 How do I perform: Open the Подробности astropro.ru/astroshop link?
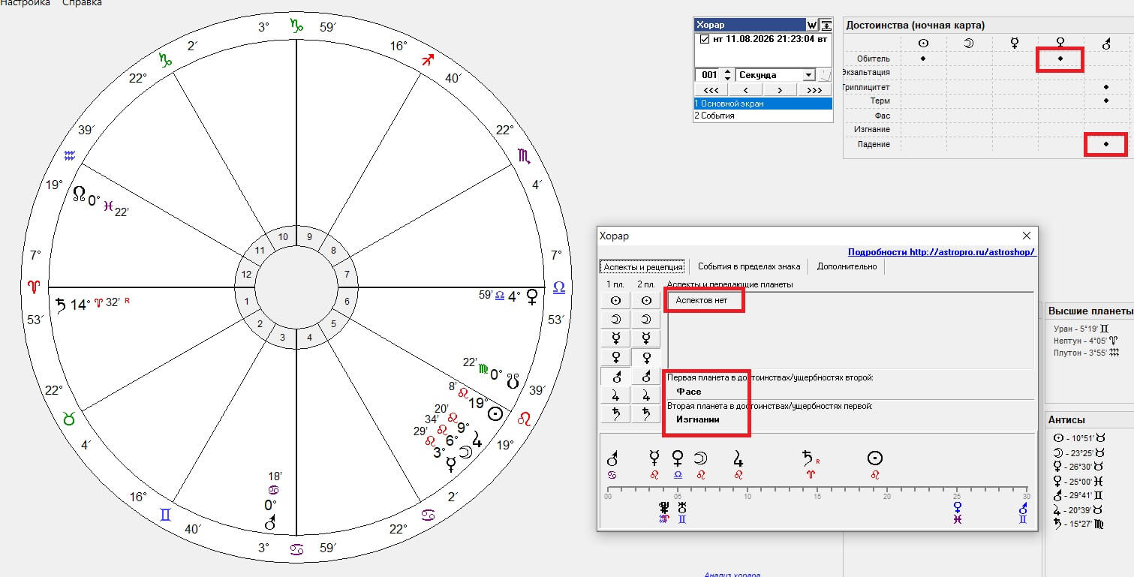(x=942, y=252)
